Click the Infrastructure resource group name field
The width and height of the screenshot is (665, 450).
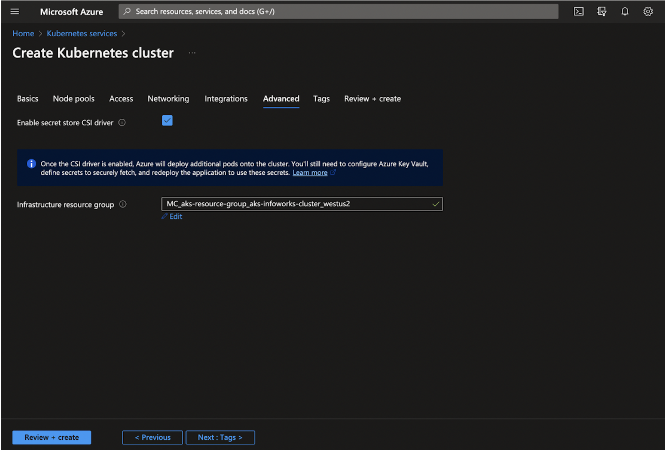[302, 204]
